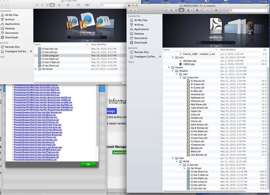Click the tags icon in IM00010802-01_CristaHair toolbar
The height and width of the screenshot is (195, 270).
216,10
